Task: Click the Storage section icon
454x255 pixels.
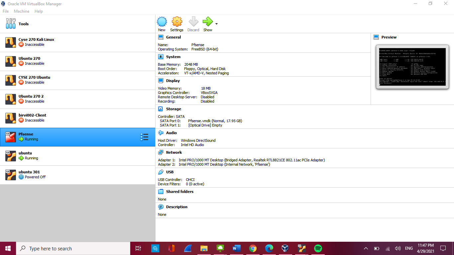Action: 161,109
